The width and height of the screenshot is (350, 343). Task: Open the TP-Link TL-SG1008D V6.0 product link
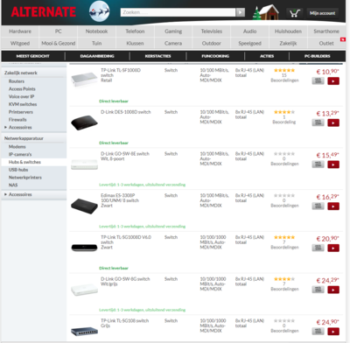coord(126,240)
